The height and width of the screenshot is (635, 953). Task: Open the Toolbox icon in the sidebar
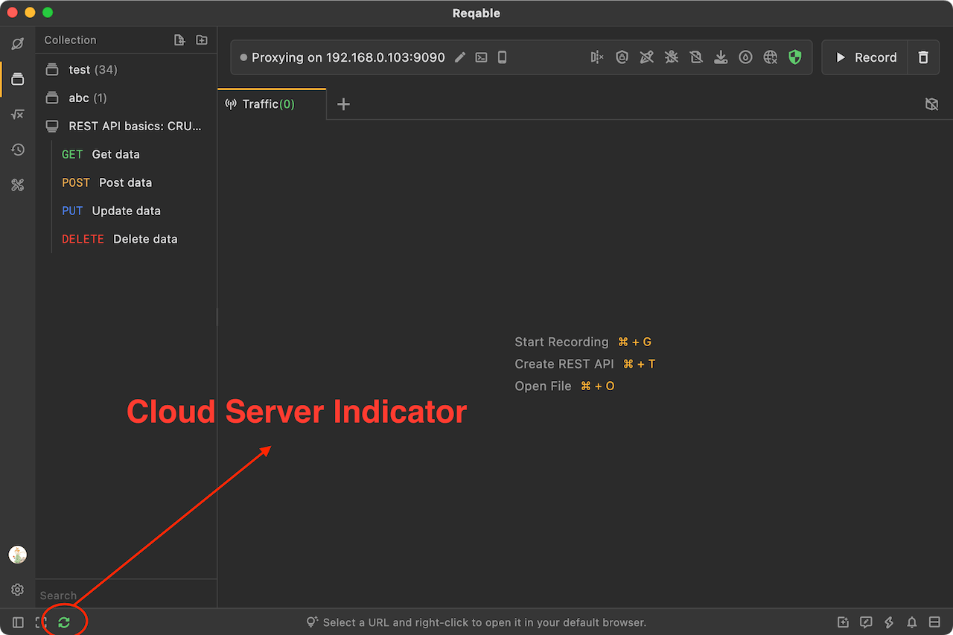18,185
